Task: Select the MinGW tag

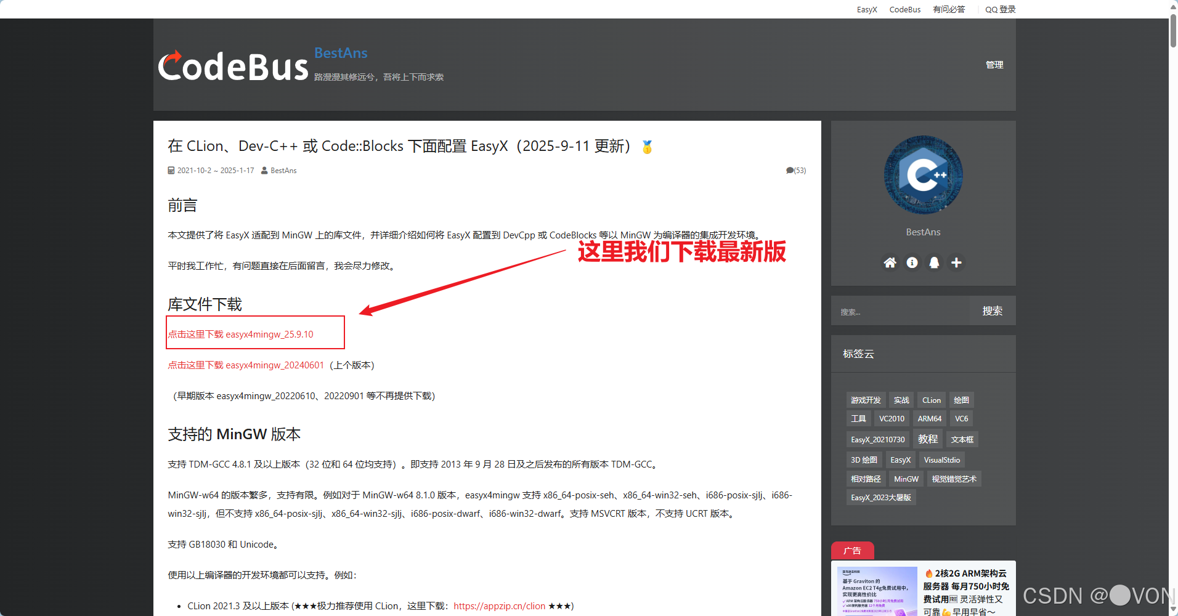Action: (x=906, y=479)
